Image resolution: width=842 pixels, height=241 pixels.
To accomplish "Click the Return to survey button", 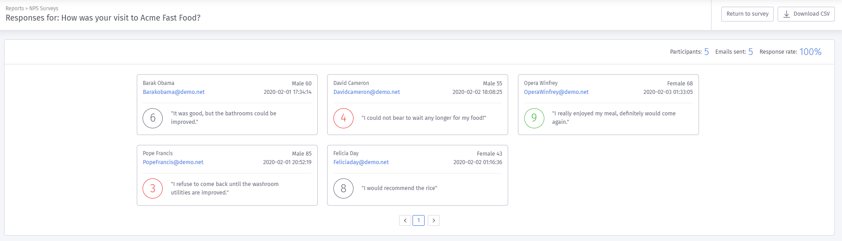I will [747, 14].
